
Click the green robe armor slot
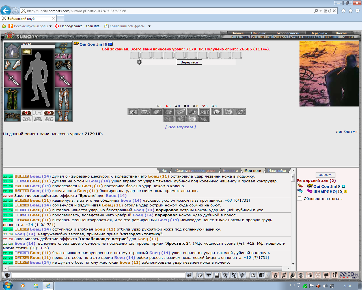point(12,99)
